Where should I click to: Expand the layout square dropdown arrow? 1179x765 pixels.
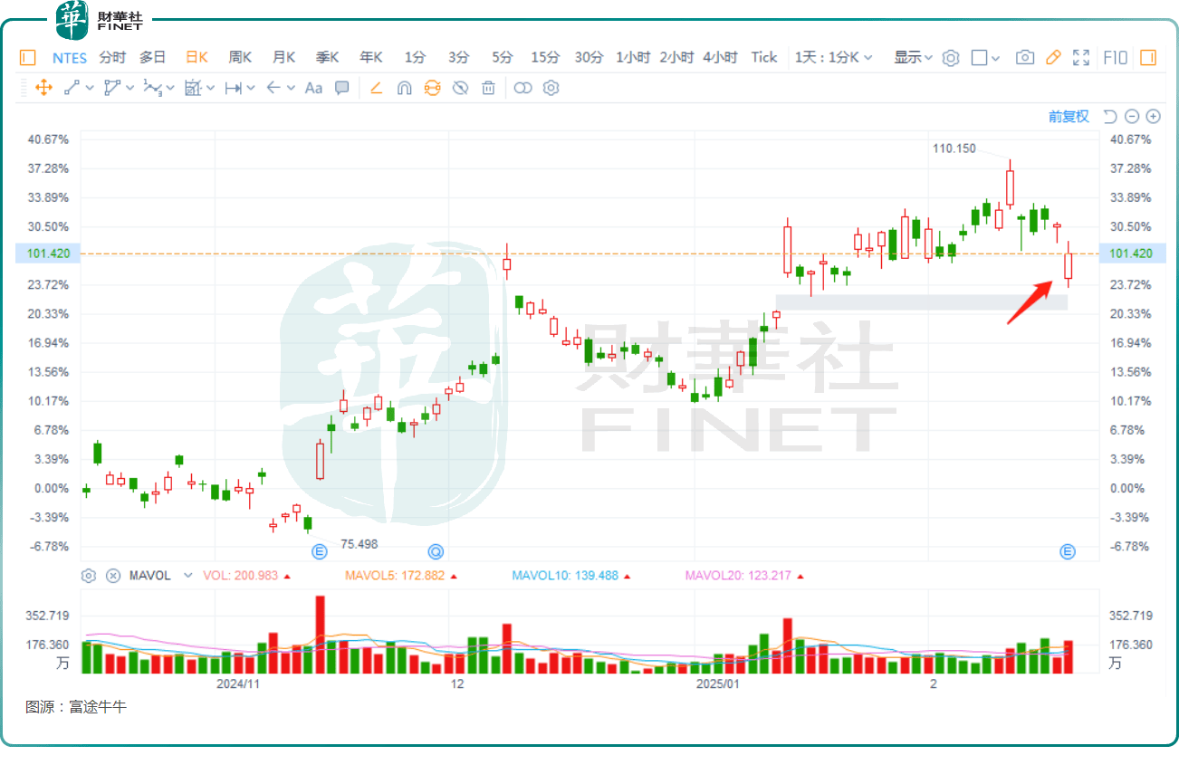pos(996,58)
